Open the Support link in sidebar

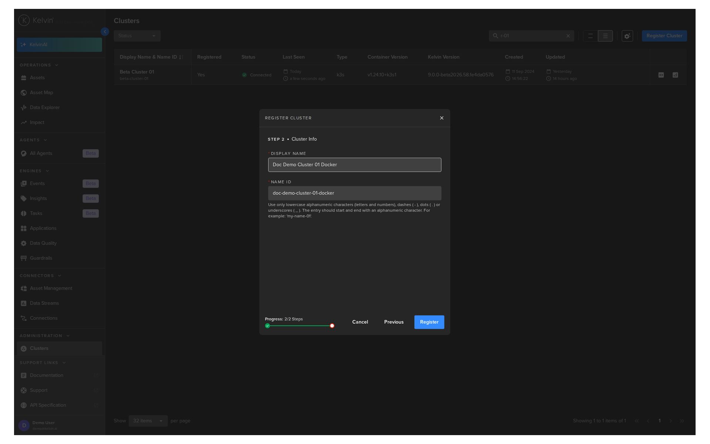[59, 390]
